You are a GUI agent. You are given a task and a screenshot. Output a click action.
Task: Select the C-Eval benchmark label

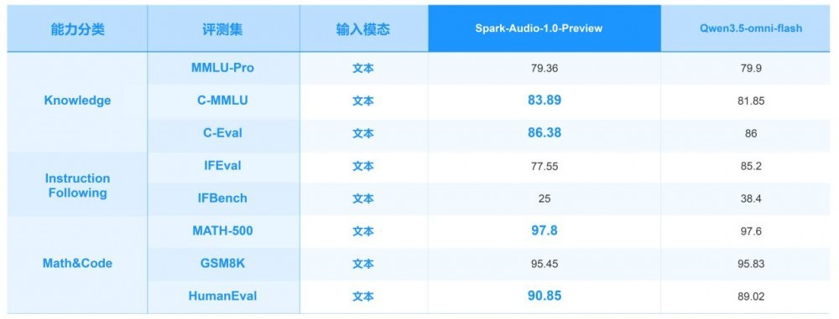[x=222, y=133]
